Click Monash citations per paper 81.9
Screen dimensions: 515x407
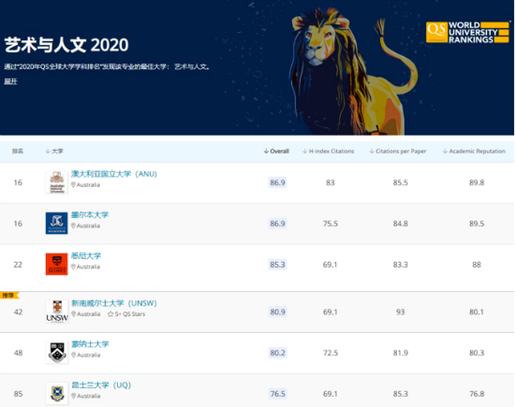click(x=401, y=353)
